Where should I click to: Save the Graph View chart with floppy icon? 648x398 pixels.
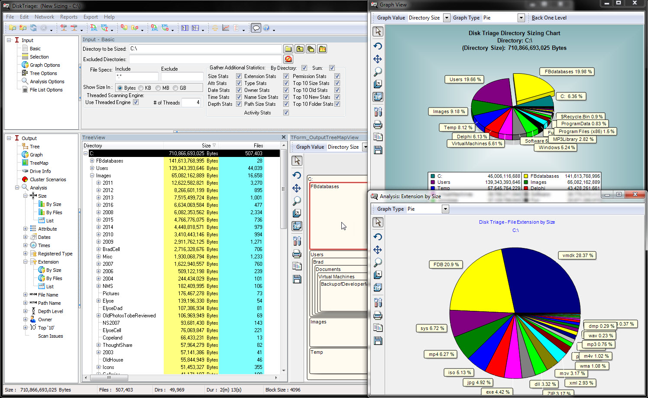(378, 150)
